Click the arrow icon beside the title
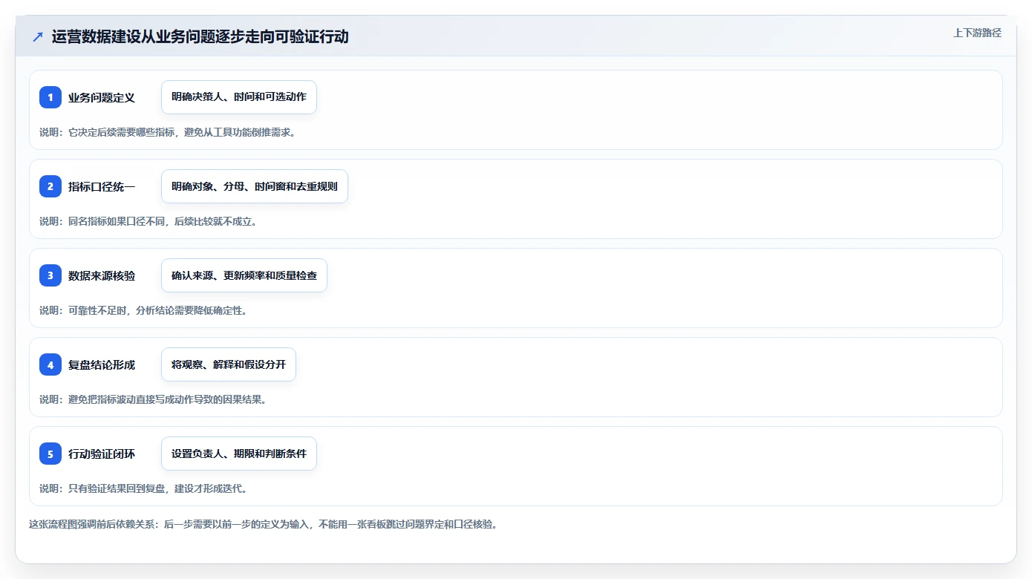 38,36
